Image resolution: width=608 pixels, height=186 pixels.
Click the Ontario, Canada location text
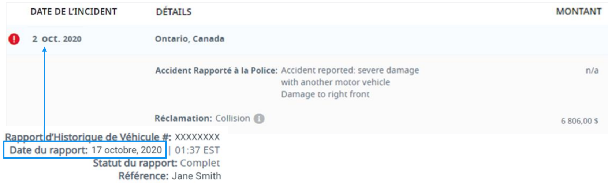pyautogui.click(x=189, y=39)
